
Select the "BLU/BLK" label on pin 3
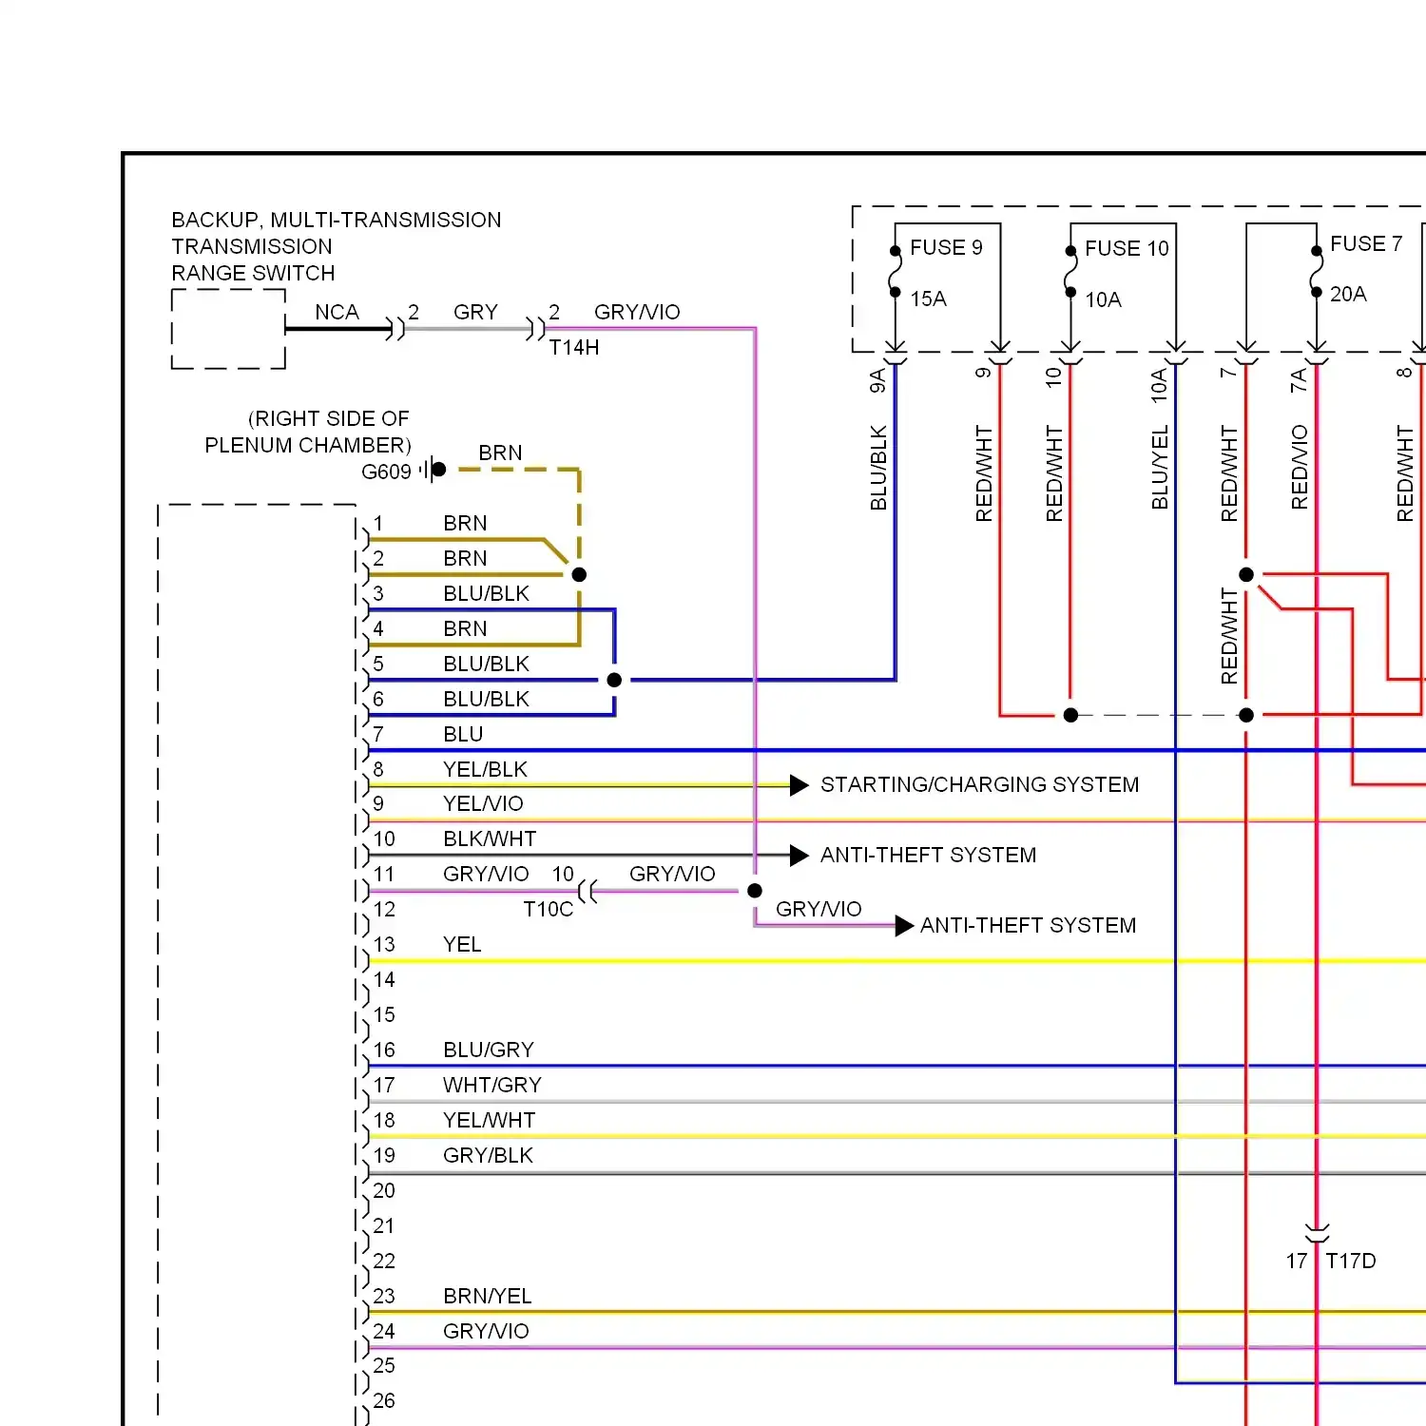486,593
